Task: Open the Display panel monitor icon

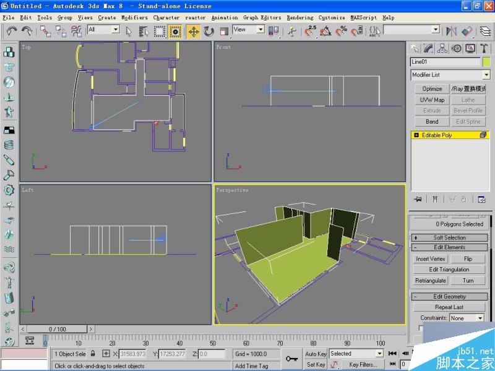Action: (470, 48)
